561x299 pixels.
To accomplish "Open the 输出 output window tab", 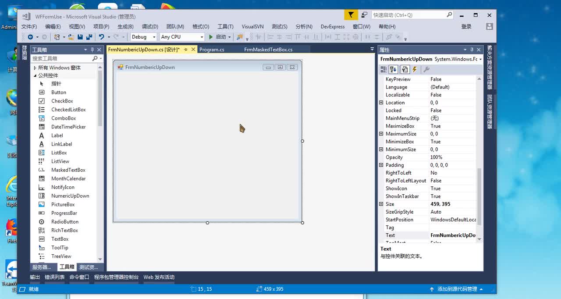I will pos(35,277).
